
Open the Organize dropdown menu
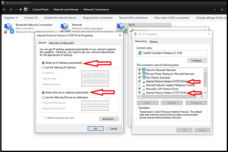[11, 18]
